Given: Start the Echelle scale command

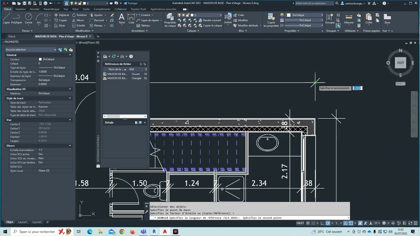Looking at the screenshot, I should [x=78, y=26].
